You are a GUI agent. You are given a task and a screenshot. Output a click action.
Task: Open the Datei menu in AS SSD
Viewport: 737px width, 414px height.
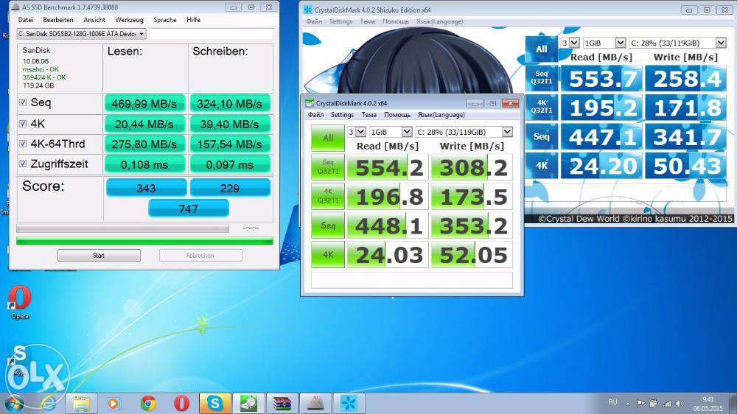coord(25,20)
